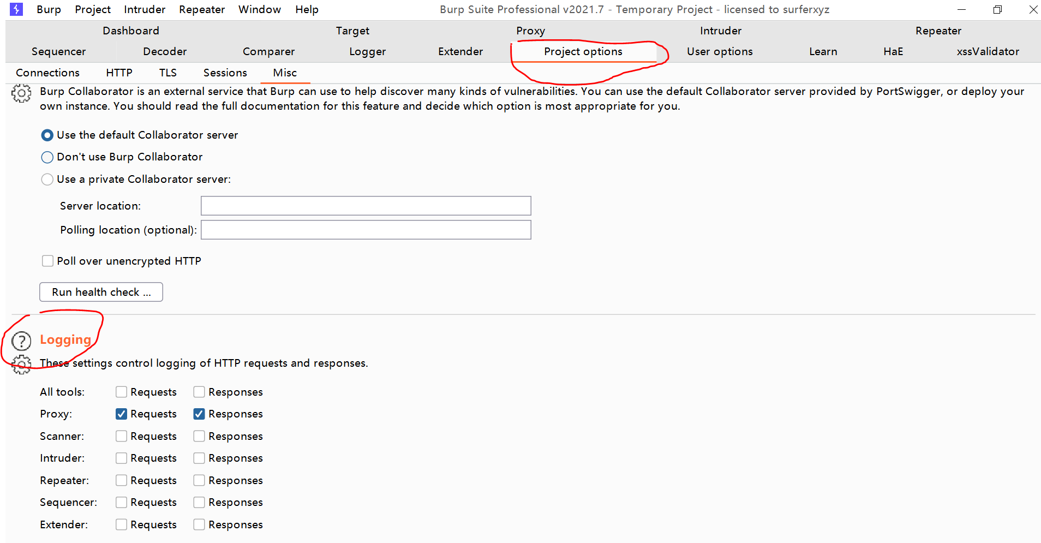Disable Proxy Requests logging checkbox
The width and height of the screenshot is (1041, 543).
[x=121, y=414]
